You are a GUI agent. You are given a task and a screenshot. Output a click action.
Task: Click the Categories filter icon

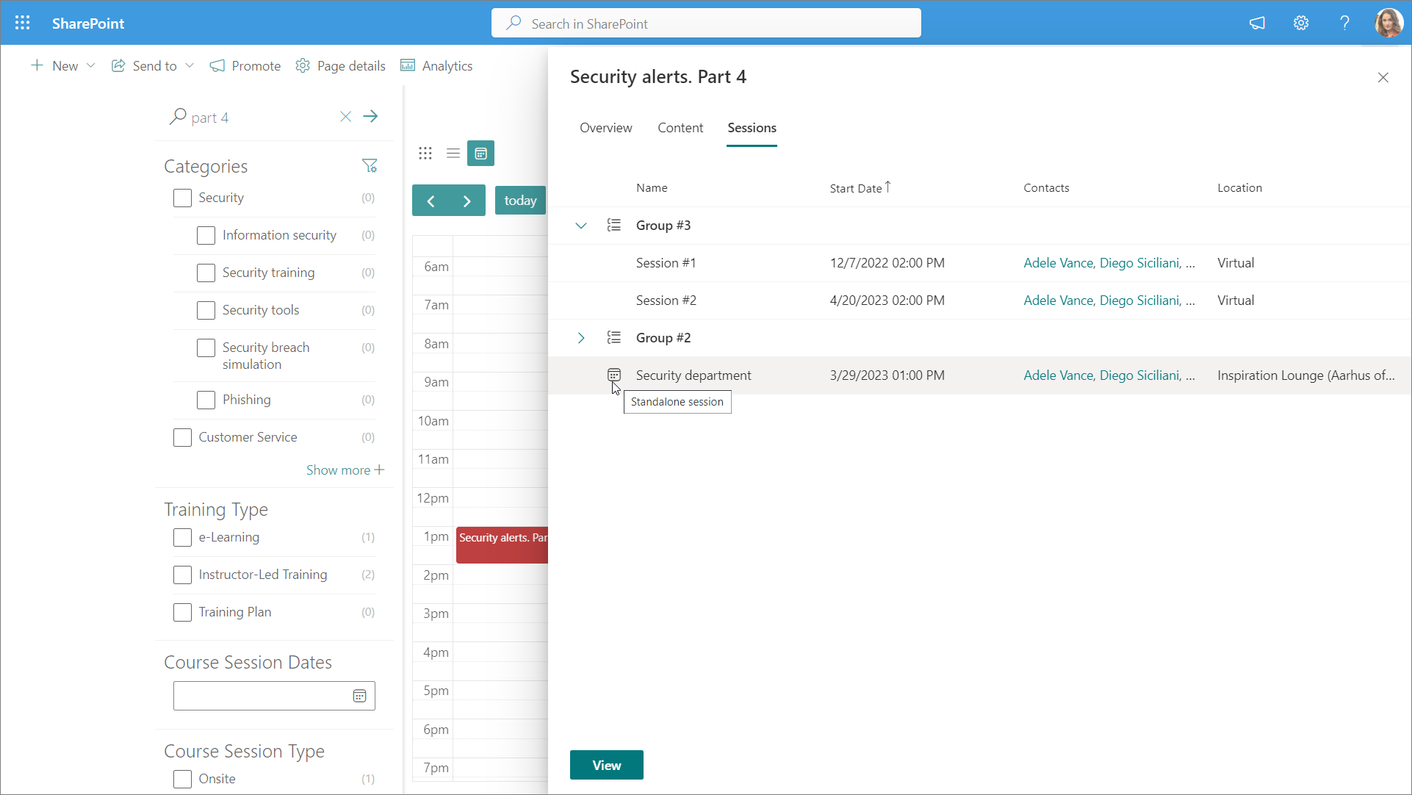[x=370, y=166]
